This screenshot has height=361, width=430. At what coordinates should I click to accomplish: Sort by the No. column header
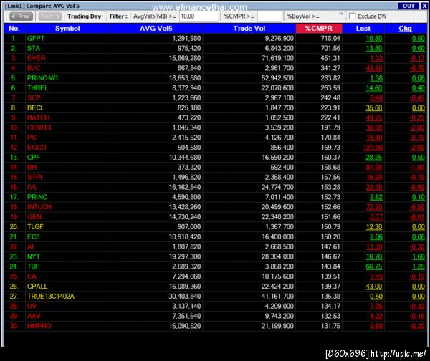tap(14, 29)
